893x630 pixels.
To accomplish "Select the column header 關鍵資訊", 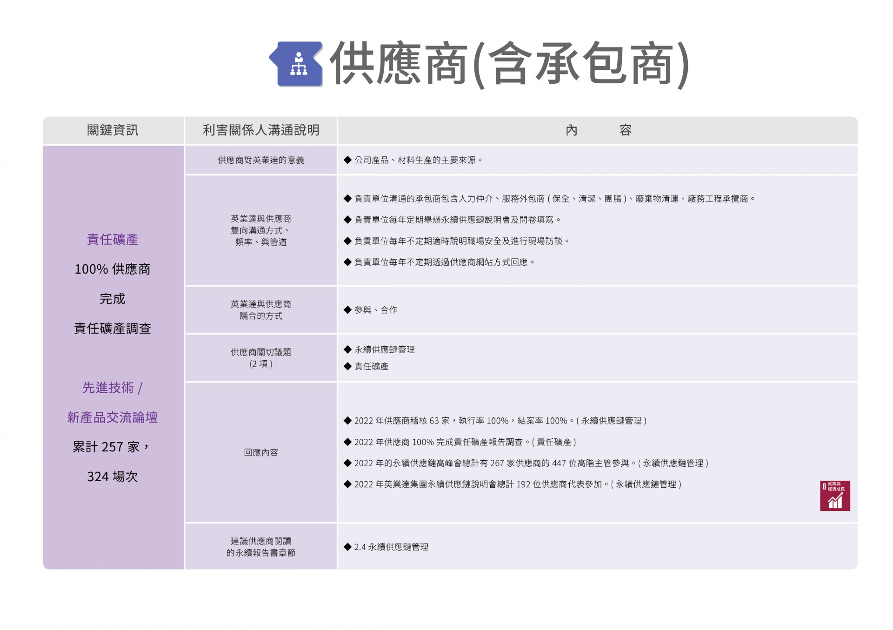I will point(113,130).
